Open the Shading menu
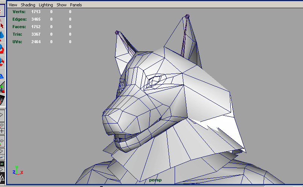This screenshot has width=303, height=187. (x=28, y=5)
